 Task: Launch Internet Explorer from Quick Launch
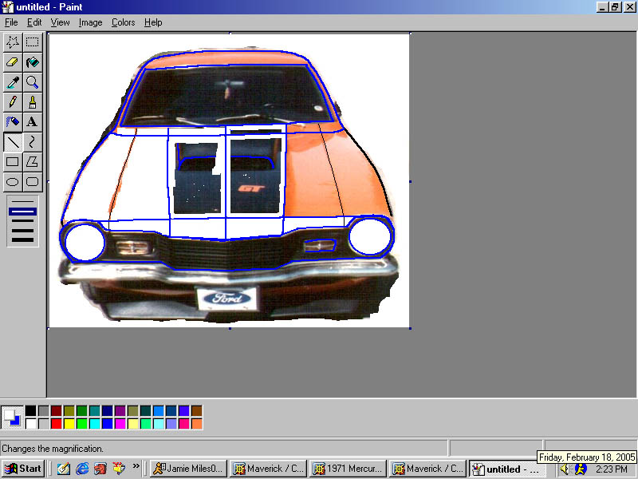82,469
